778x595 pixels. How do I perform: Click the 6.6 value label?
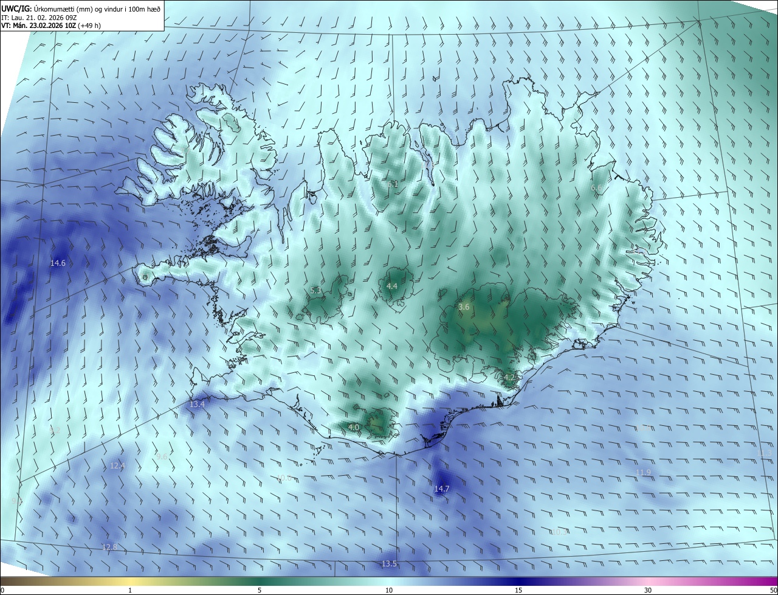[596, 188]
